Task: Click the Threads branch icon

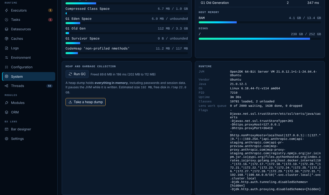Action: [x=6, y=86]
